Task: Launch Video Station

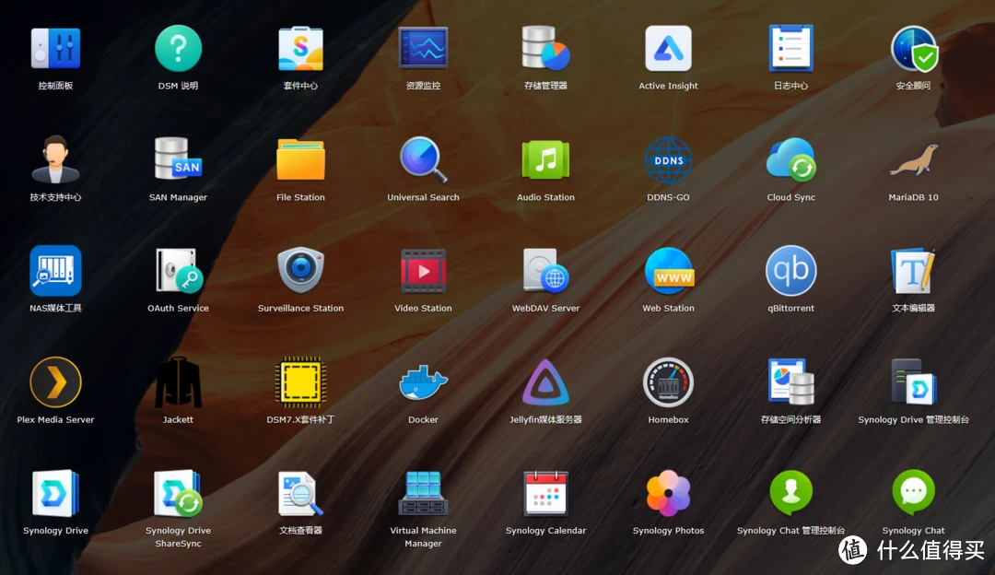Action: (x=423, y=271)
